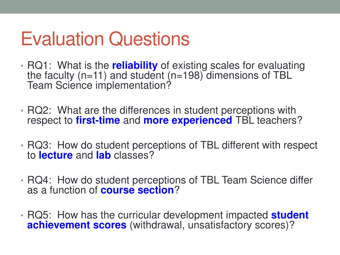Click the blue word 'student' in RQ5
This screenshot has height=255, width=340.
[x=290, y=215]
